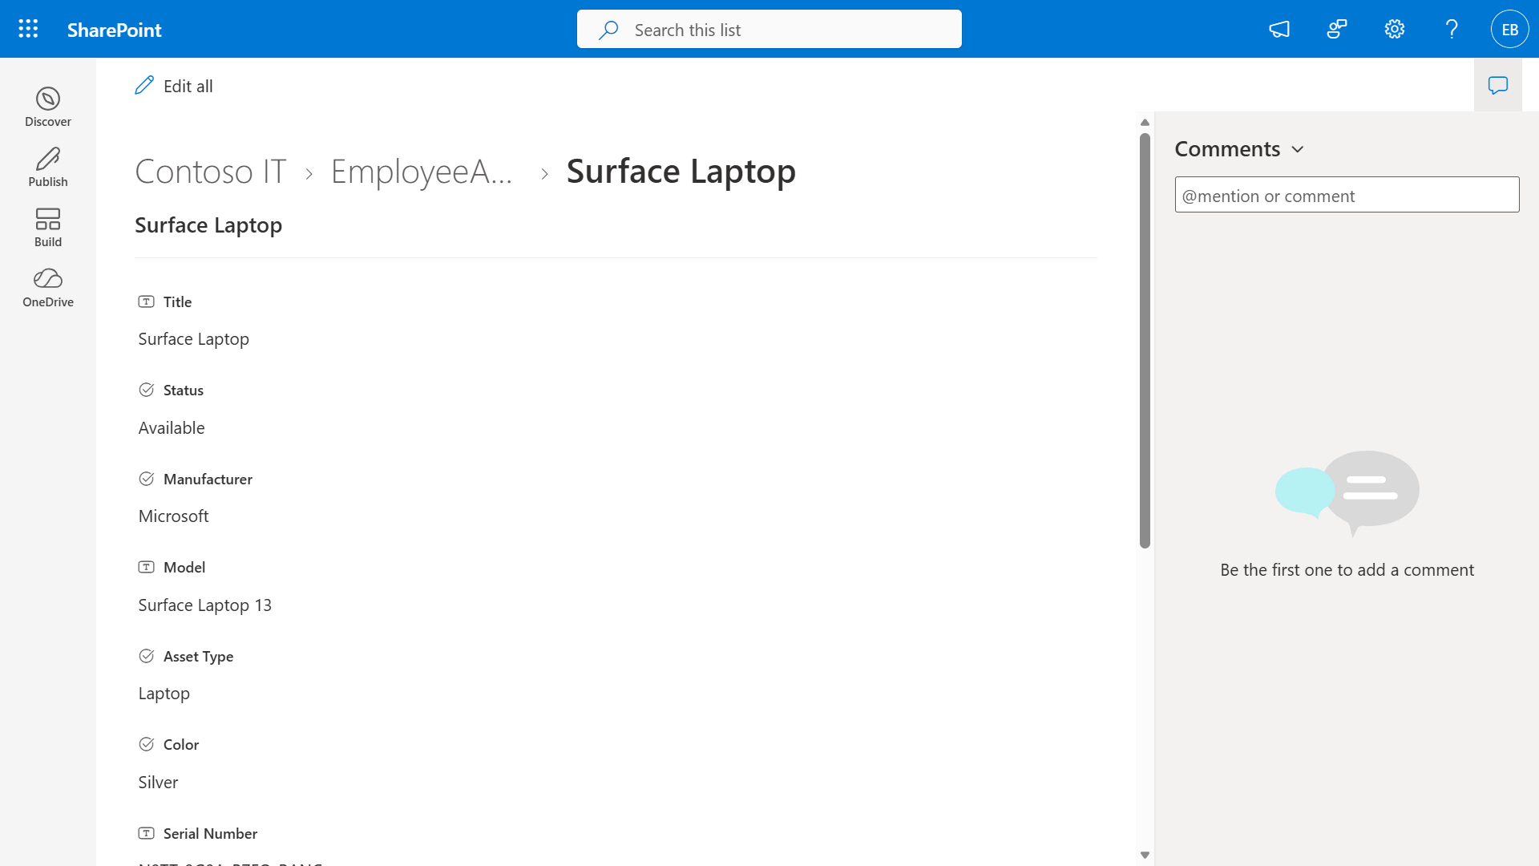The width and height of the screenshot is (1539, 866).
Task: Click the Status value Available
Action: tap(172, 428)
